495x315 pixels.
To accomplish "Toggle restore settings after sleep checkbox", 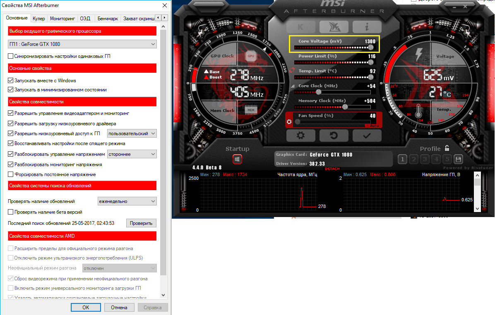I will [x=10, y=143].
